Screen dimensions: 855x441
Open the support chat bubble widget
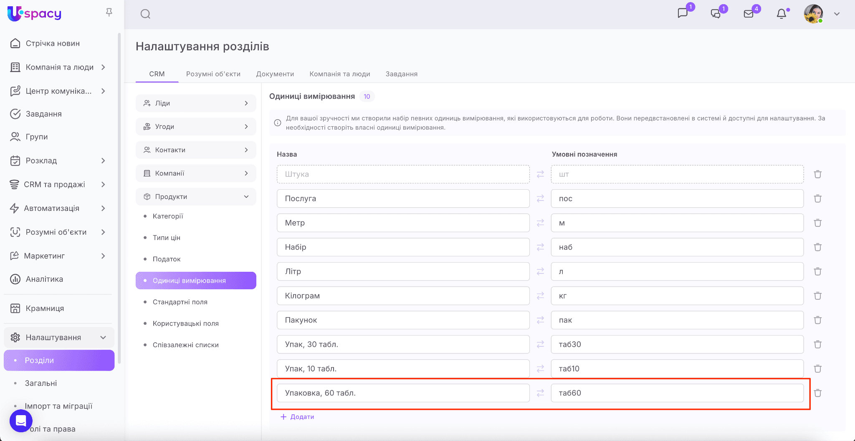pyautogui.click(x=21, y=421)
